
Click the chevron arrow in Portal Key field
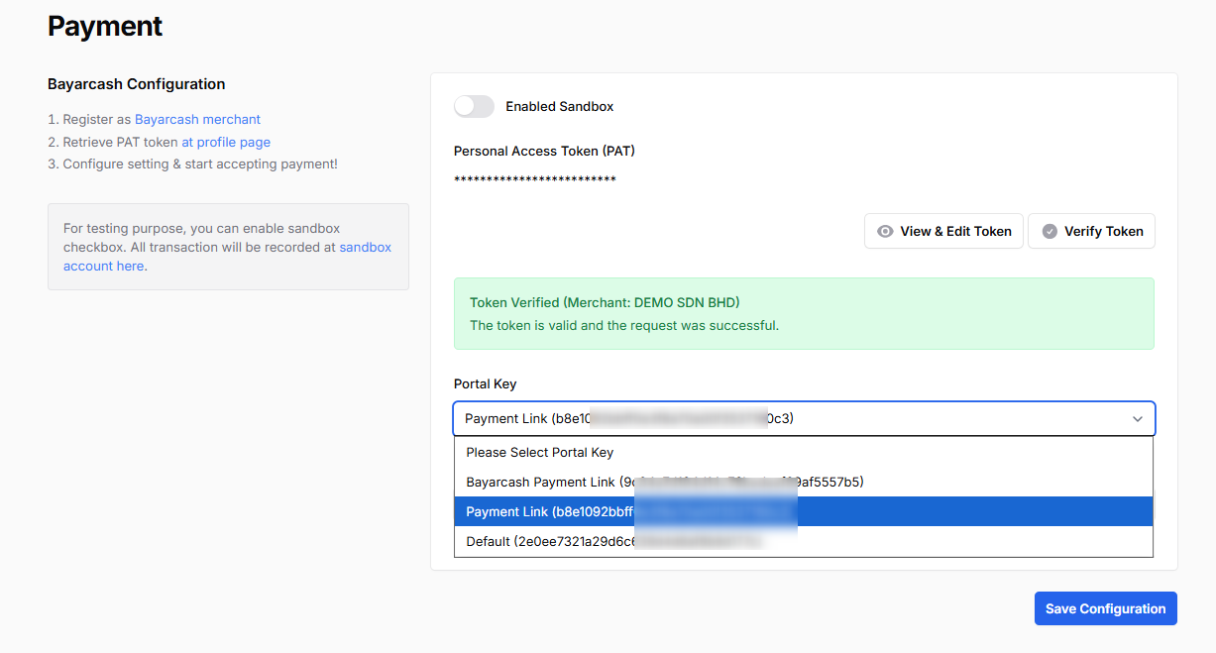[x=1137, y=419]
